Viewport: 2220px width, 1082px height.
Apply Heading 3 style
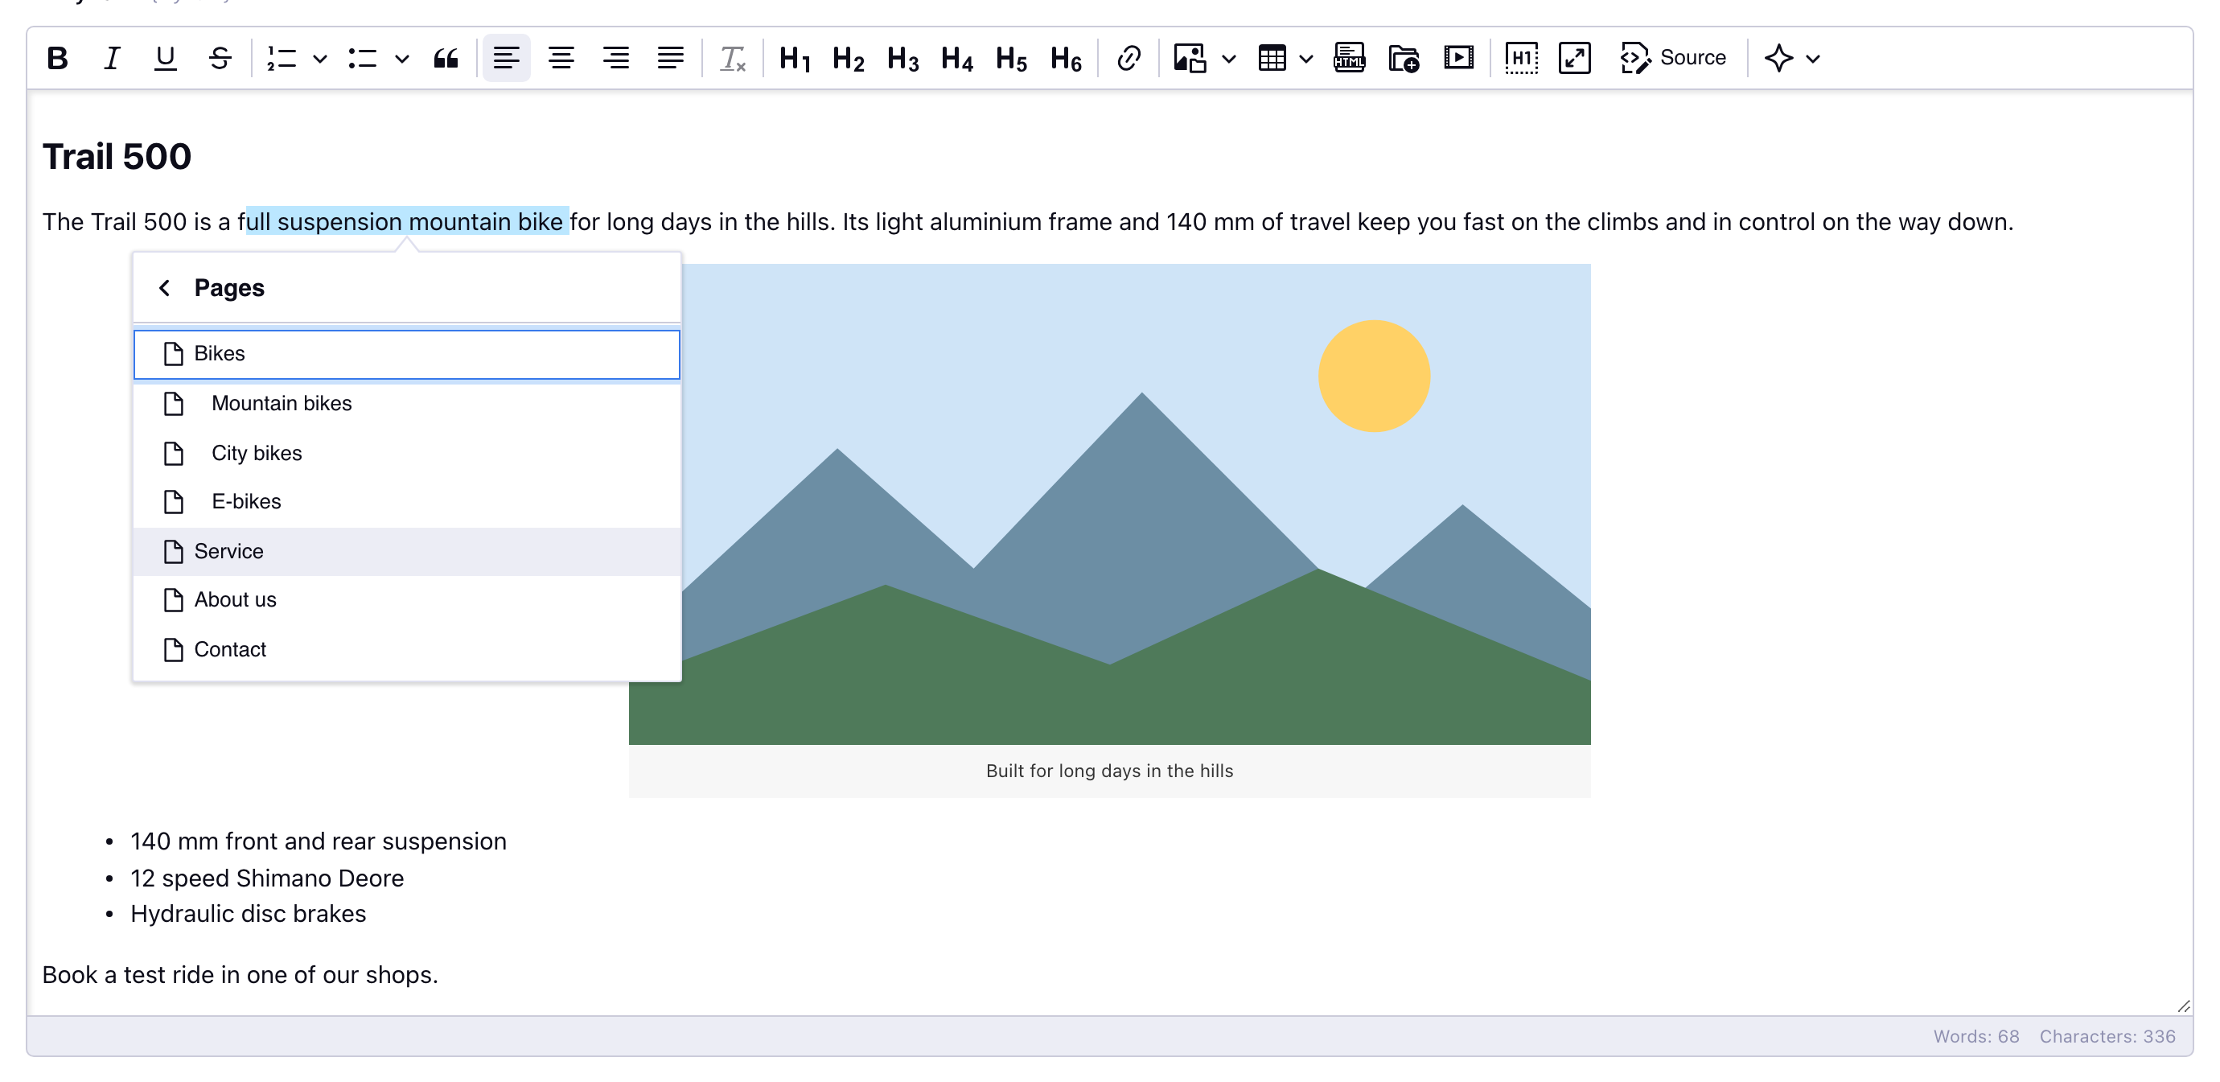(903, 59)
